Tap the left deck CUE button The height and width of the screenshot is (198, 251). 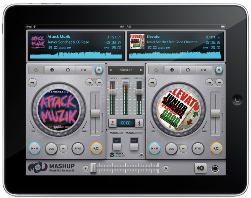point(51,149)
